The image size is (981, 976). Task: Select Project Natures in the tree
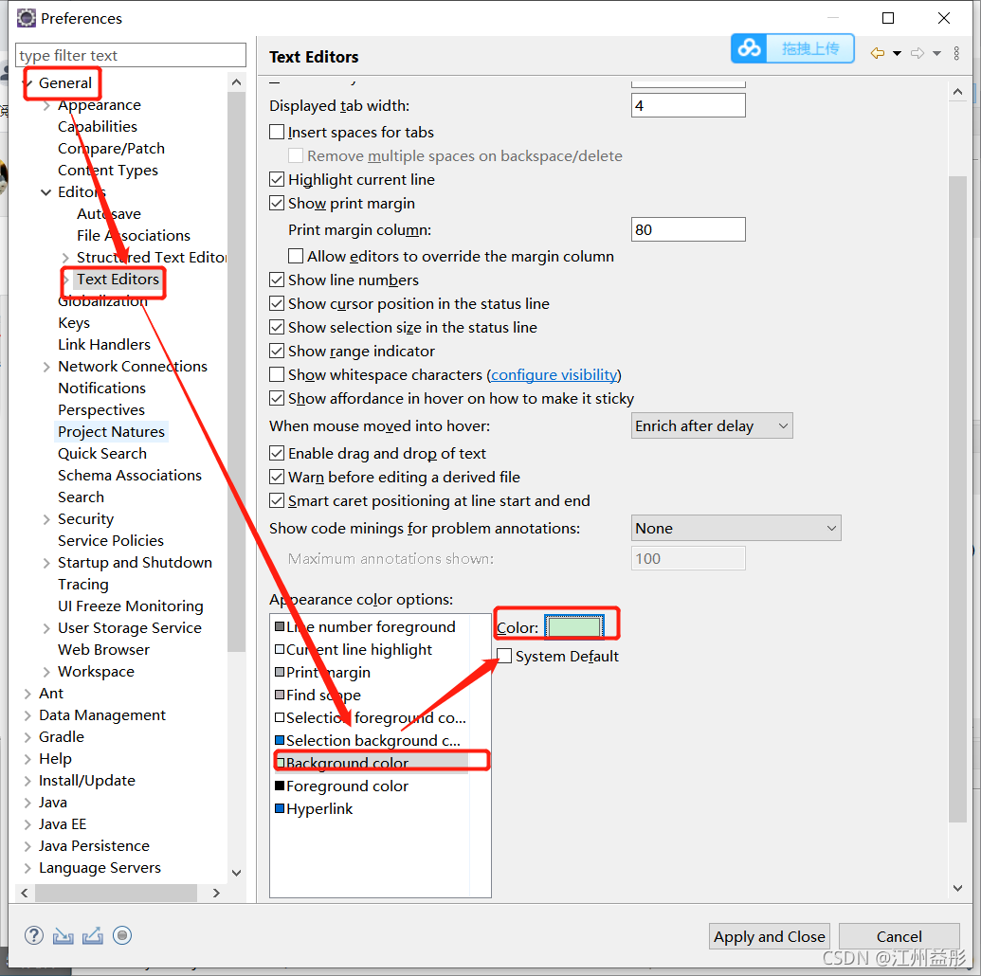(111, 432)
